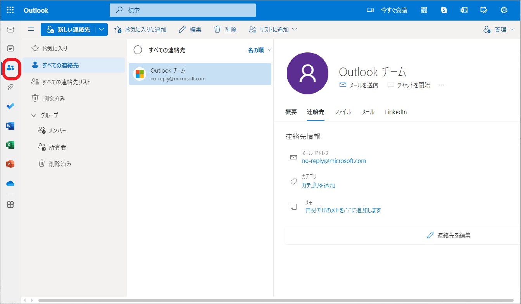Switch to the LinkedIn tab
This screenshot has width=521, height=304.
pyautogui.click(x=395, y=112)
